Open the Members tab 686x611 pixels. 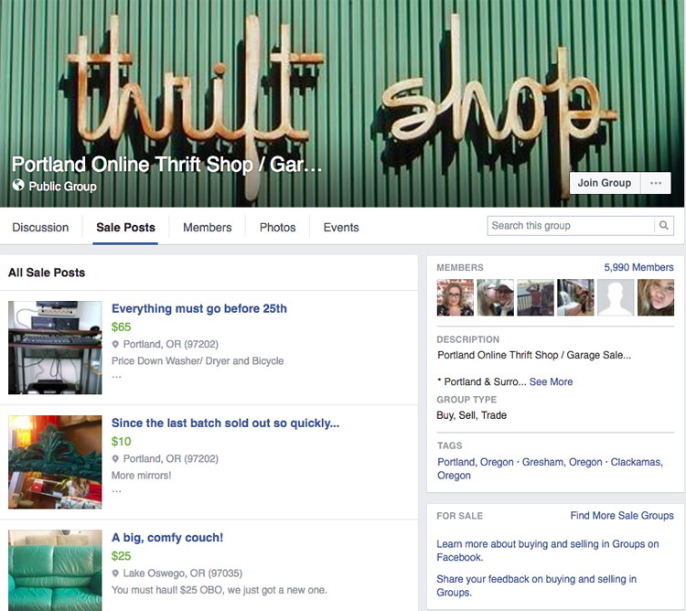tap(208, 228)
